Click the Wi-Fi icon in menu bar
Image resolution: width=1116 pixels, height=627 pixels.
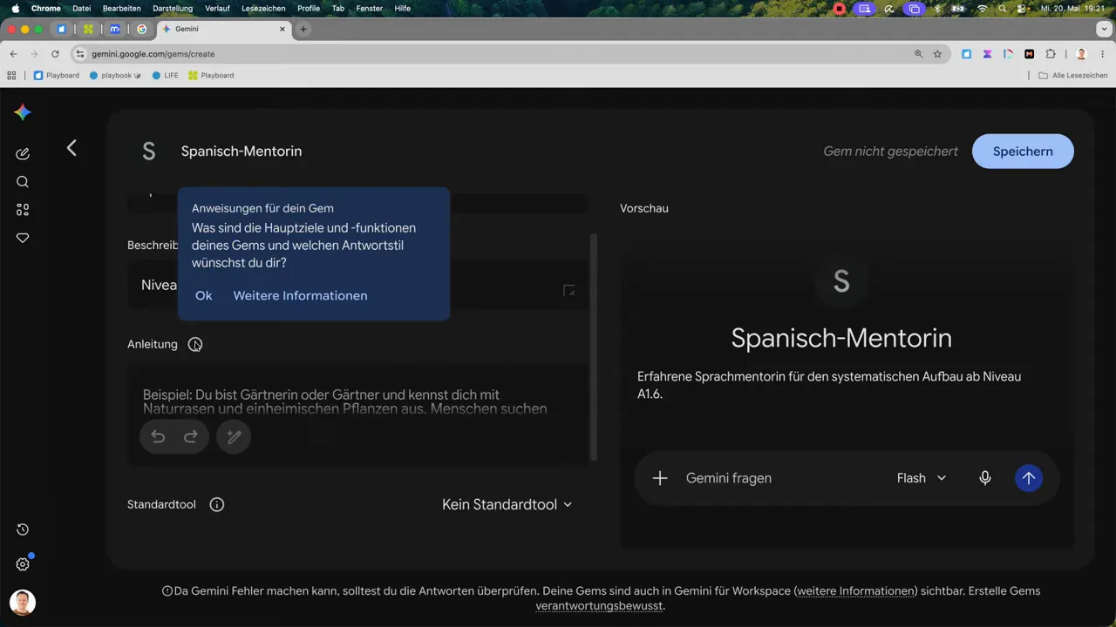click(983, 9)
